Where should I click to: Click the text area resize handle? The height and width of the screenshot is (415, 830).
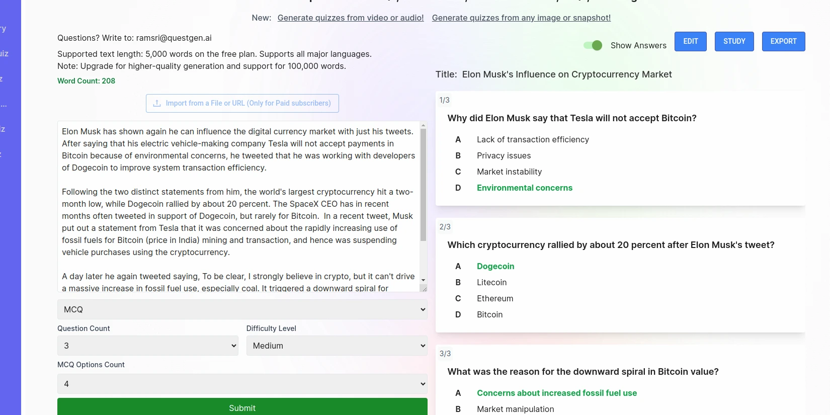tap(424, 288)
